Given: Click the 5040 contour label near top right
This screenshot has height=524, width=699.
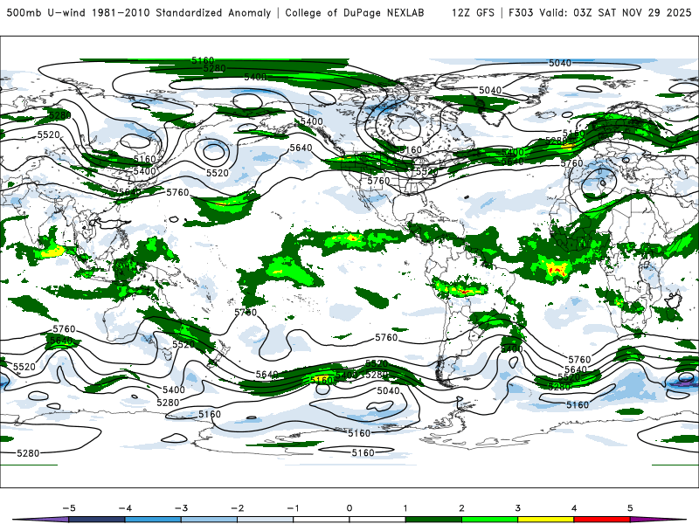Looking at the screenshot, I should (560, 63).
